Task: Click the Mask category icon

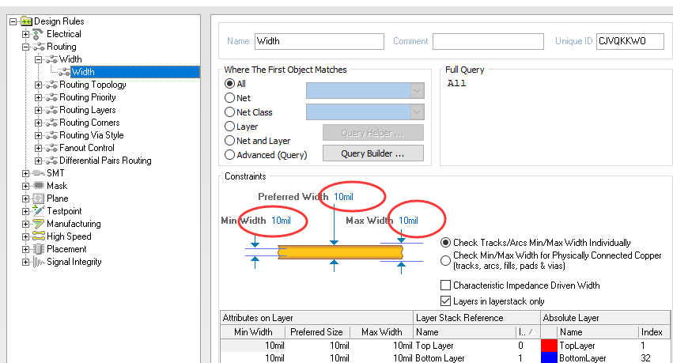Action: 39,185
